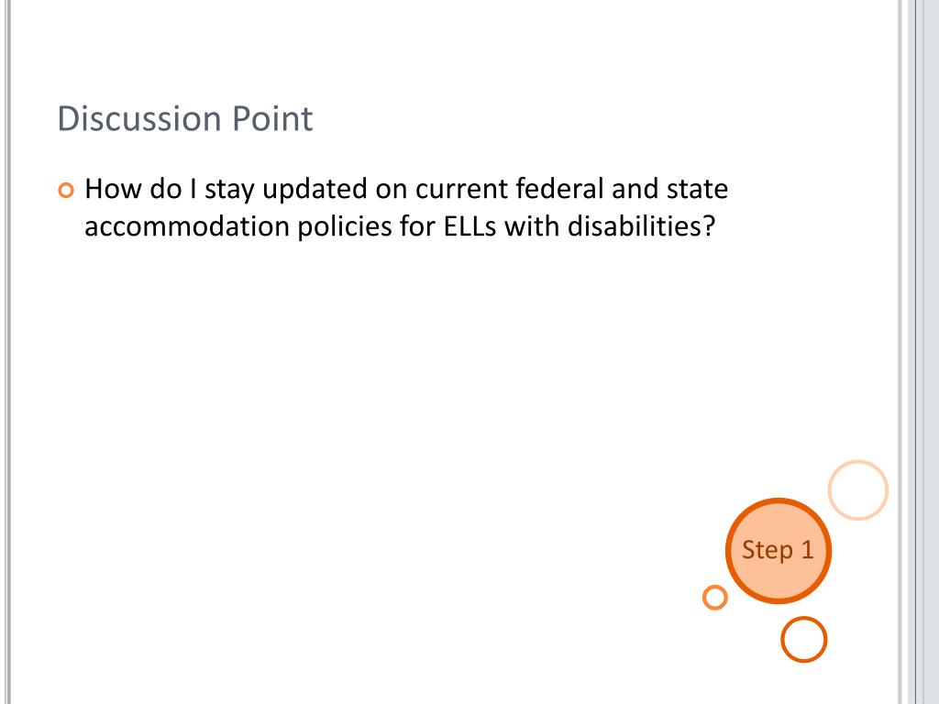Click the word updated in the bullet text
This screenshot has width=939, height=704.
tap(315, 190)
